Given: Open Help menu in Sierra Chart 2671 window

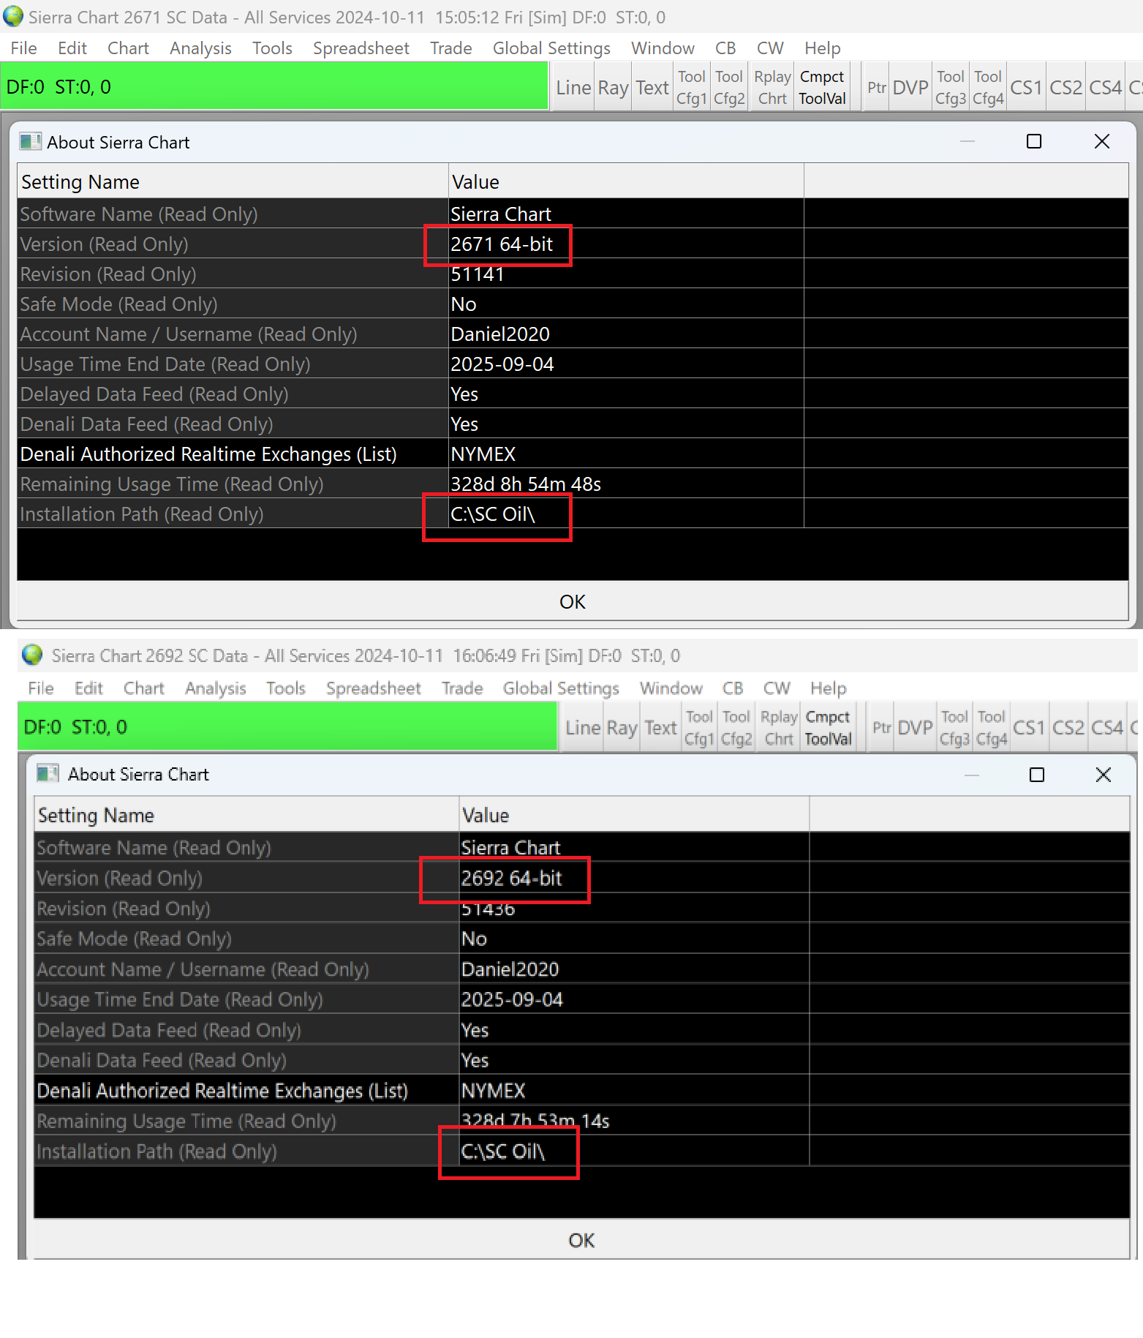Looking at the screenshot, I should click(823, 48).
